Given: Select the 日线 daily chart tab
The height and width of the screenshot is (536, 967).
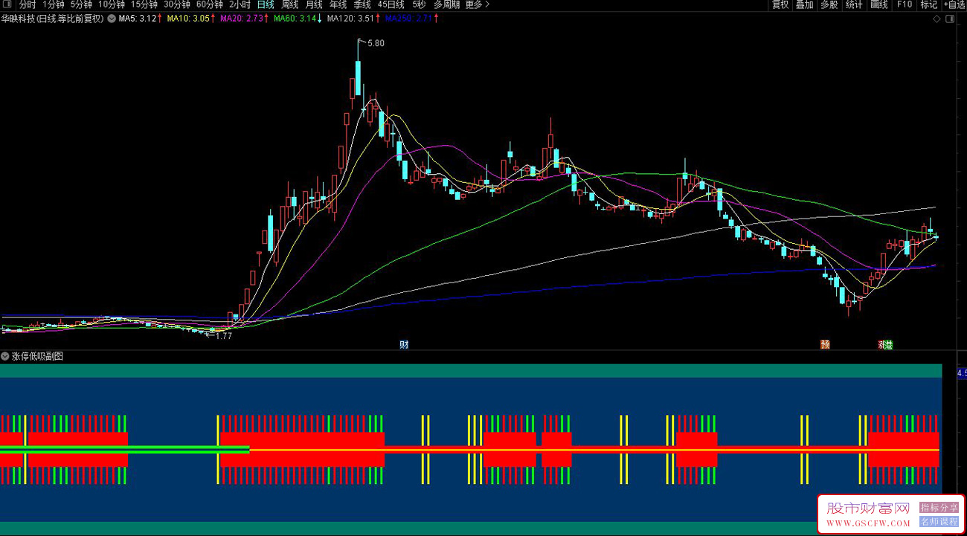Looking at the screenshot, I should coord(266,4).
